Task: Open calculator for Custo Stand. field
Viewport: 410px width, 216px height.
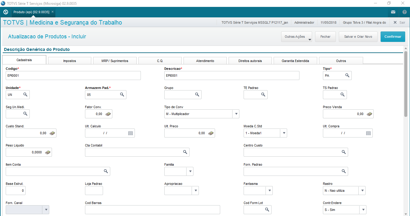Action: (52, 133)
